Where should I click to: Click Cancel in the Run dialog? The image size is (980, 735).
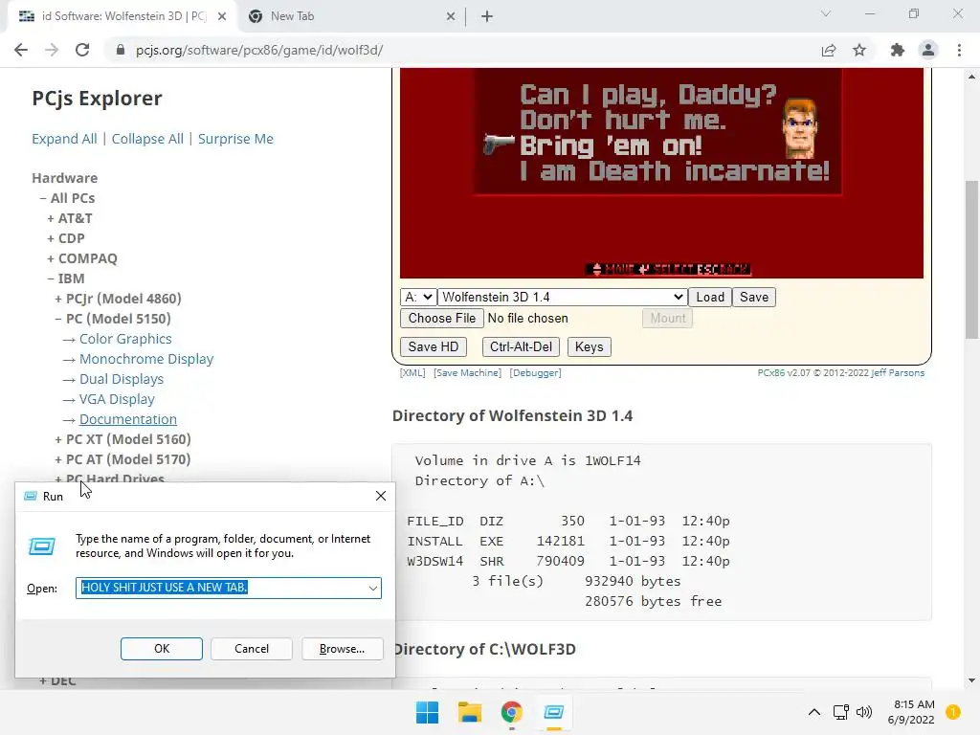click(252, 649)
